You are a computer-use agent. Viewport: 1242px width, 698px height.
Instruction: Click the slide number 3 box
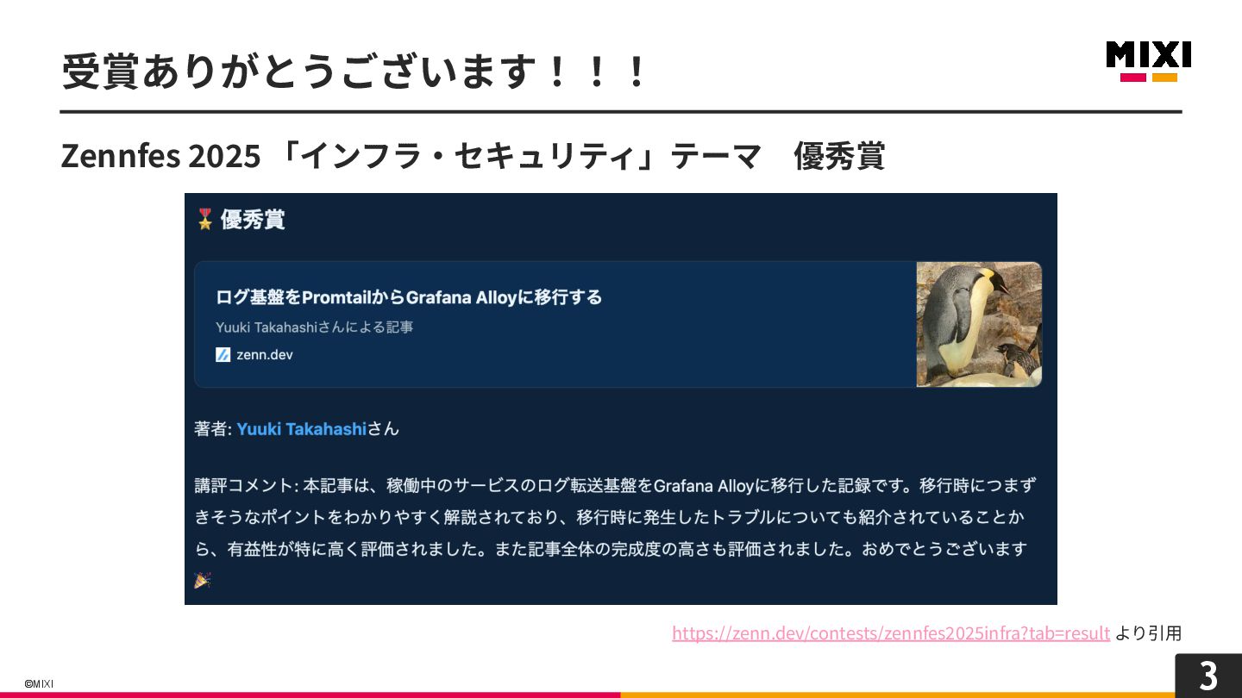pyautogui.click(x=1208, y=675)
